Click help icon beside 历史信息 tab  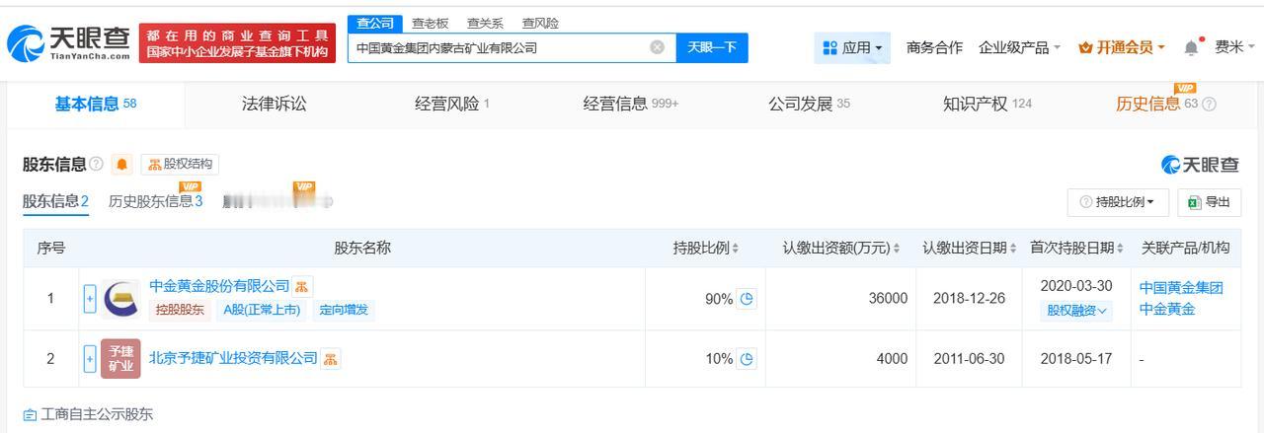[x=1210, y=105]
